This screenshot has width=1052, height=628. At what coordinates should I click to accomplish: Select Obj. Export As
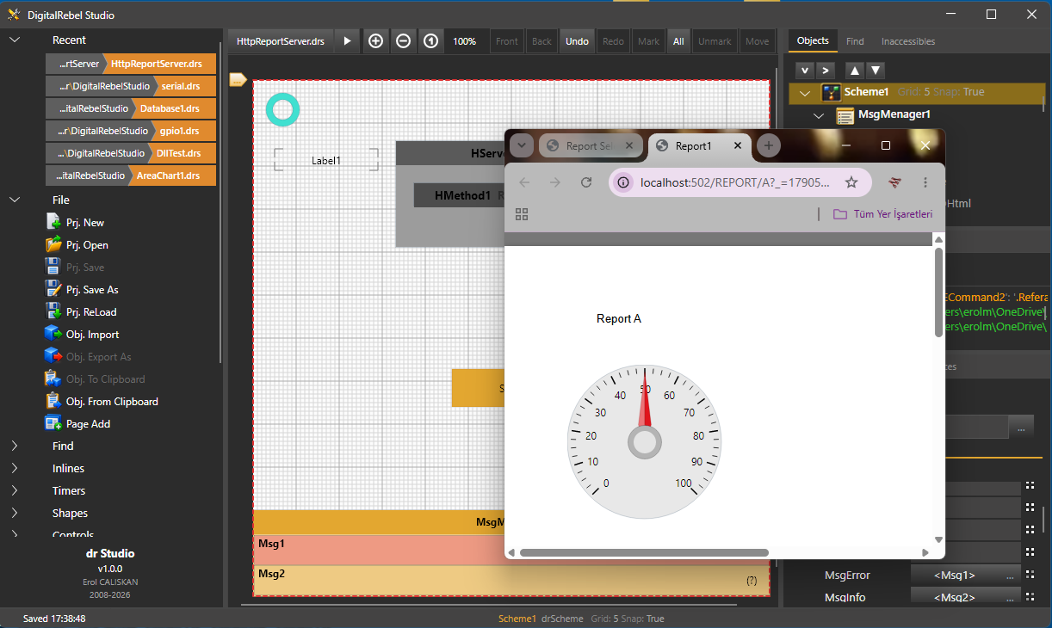coord(98,356)
